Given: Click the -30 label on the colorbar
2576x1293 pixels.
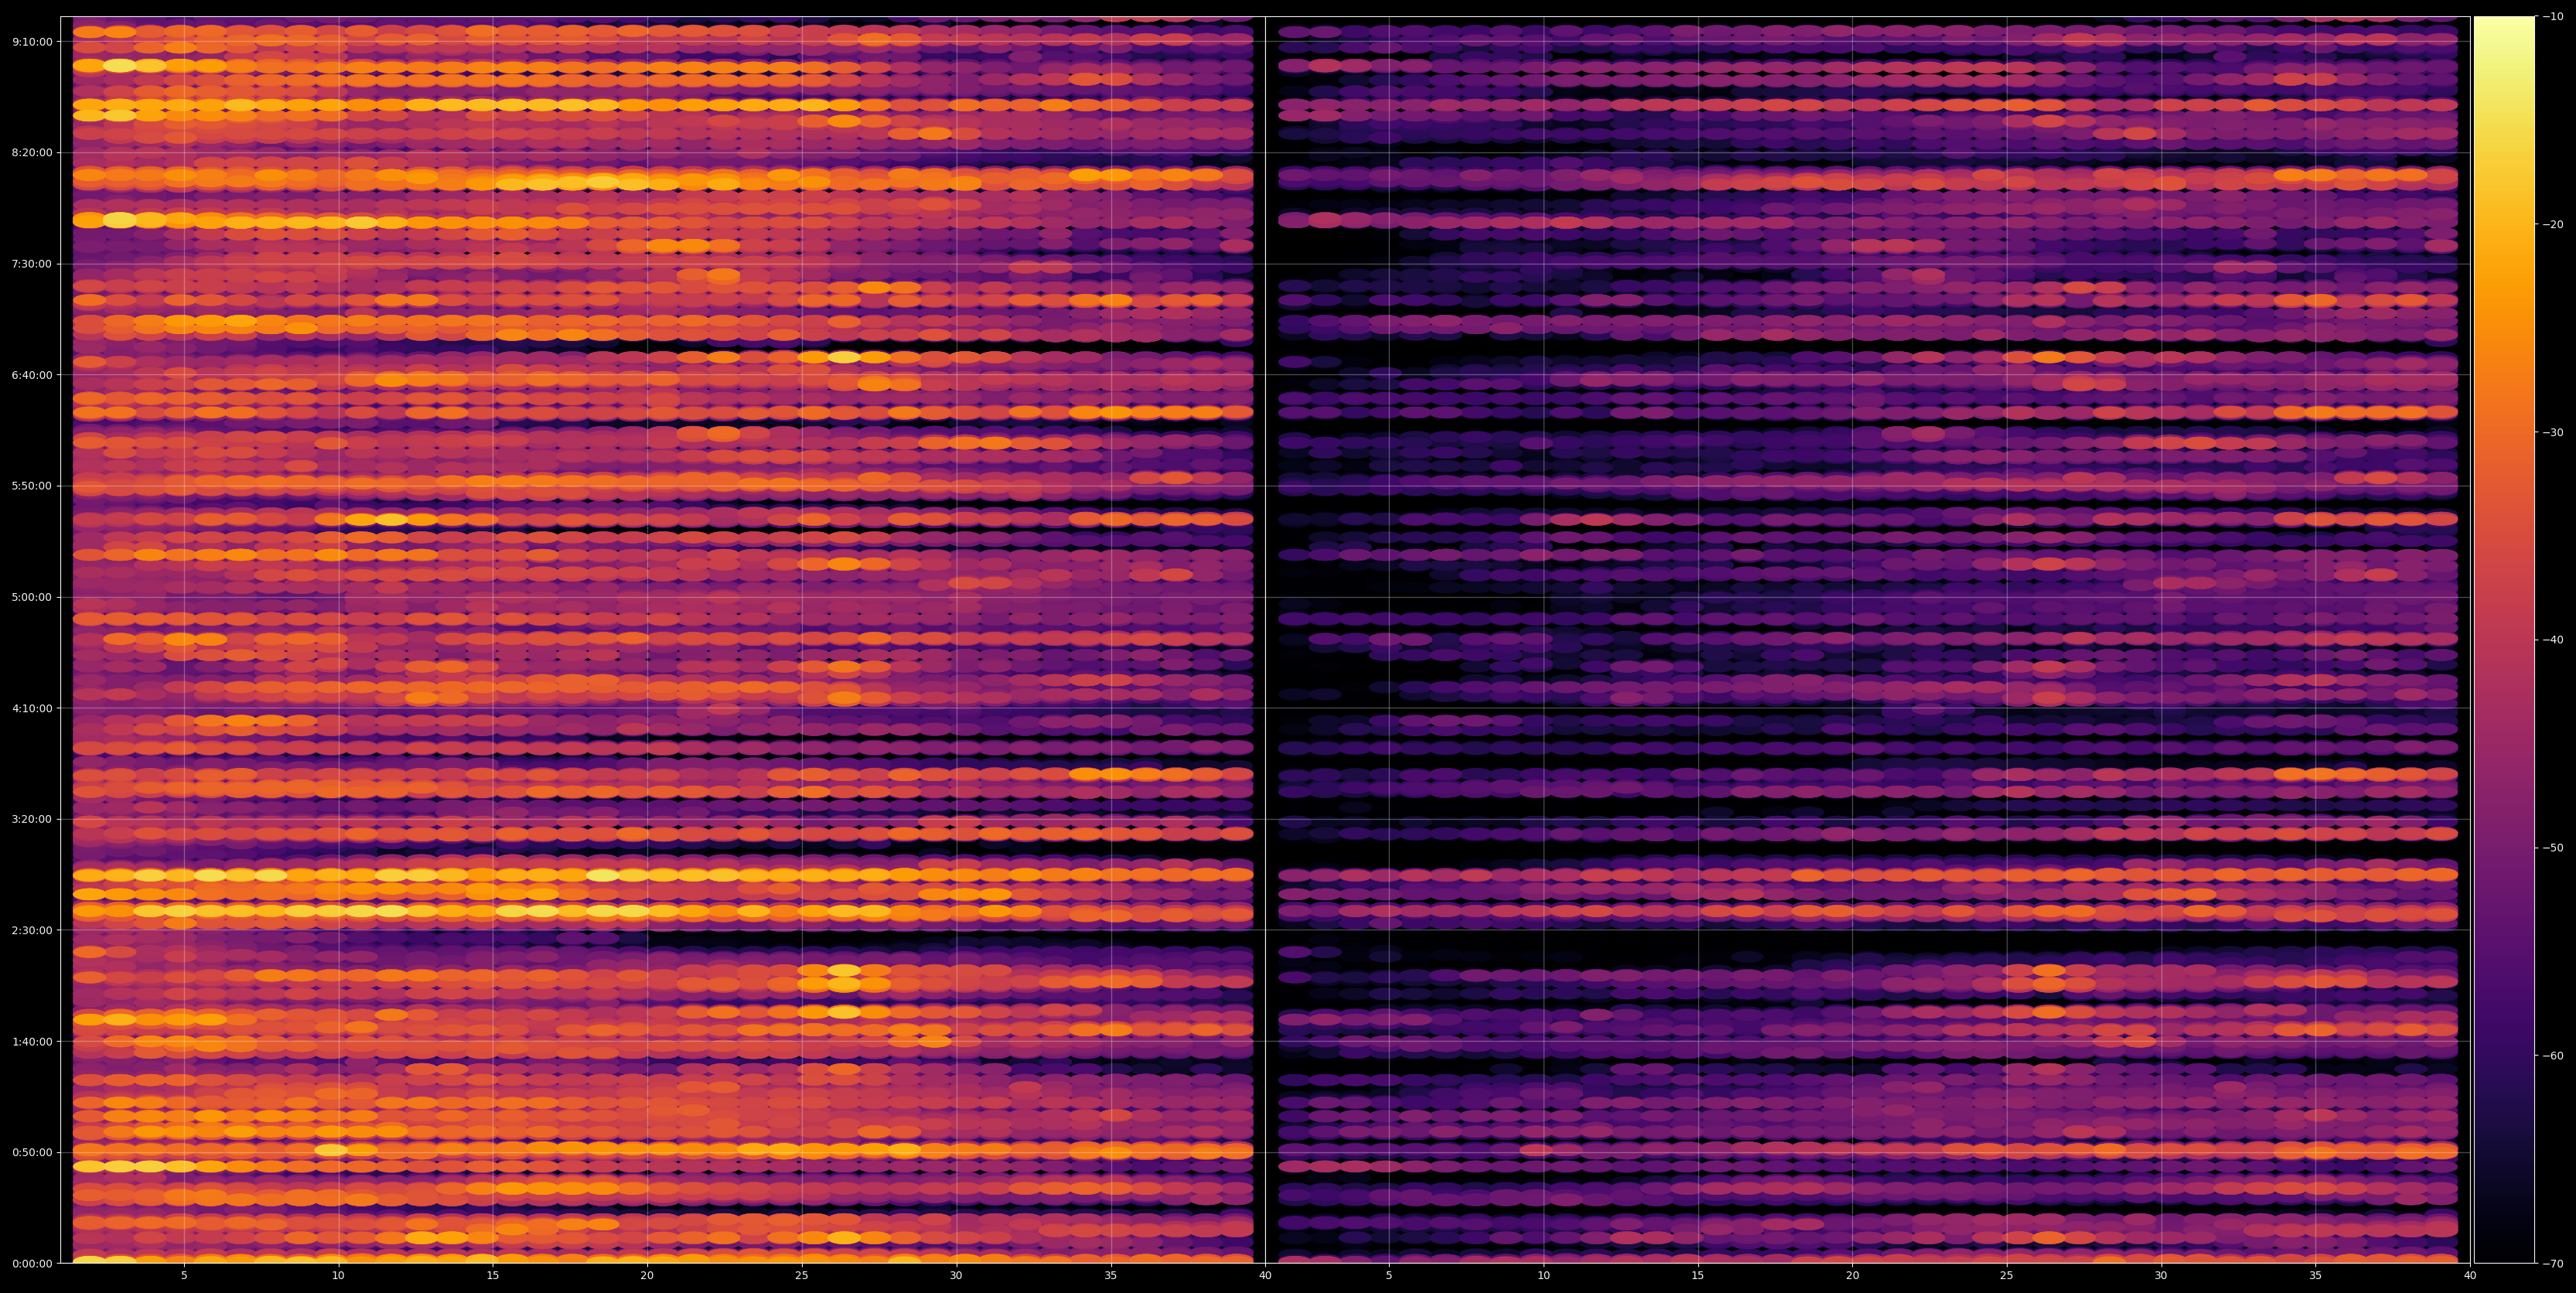Looking at the screenshot, I should coord(2551,432).
